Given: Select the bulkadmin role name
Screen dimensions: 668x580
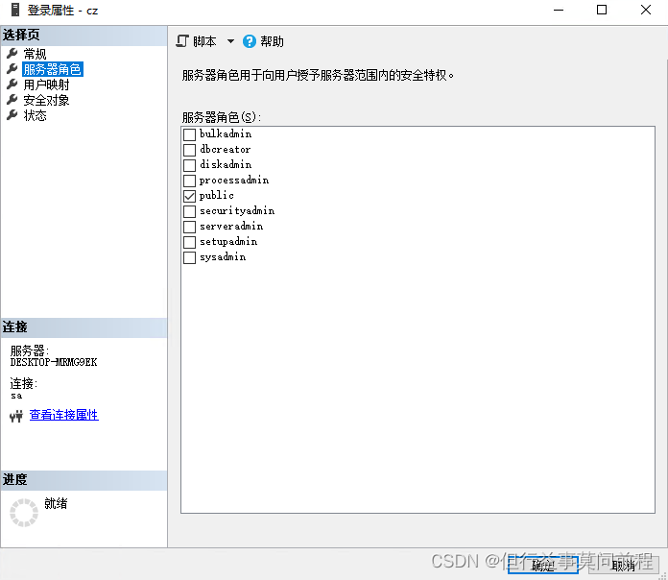Looking at the screenshot, I should [226, 133].
